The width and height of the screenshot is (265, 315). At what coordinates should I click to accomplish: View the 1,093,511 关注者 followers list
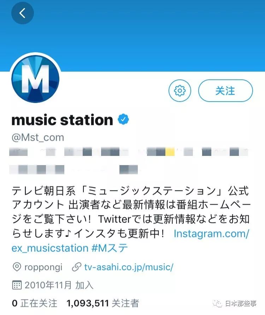[x=103, y=303]
